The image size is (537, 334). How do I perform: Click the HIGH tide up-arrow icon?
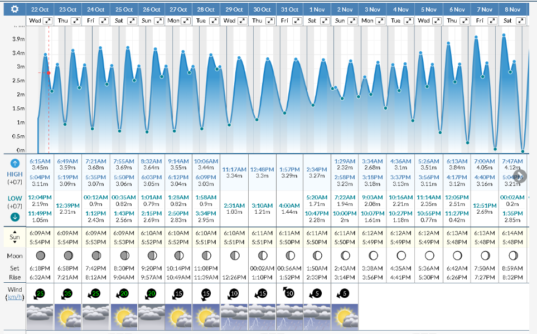tap(15, 163)
